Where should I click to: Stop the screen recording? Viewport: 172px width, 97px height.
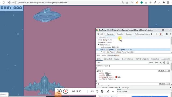click(x=66, y=91)
